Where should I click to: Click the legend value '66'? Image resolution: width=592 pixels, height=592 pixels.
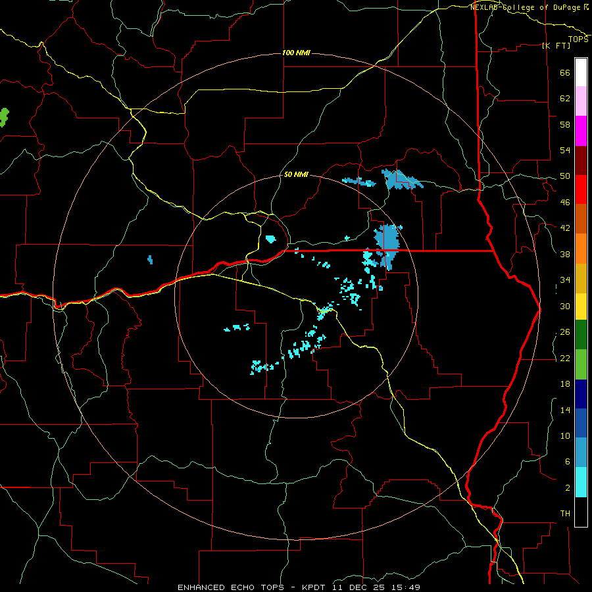pos(565,72)
